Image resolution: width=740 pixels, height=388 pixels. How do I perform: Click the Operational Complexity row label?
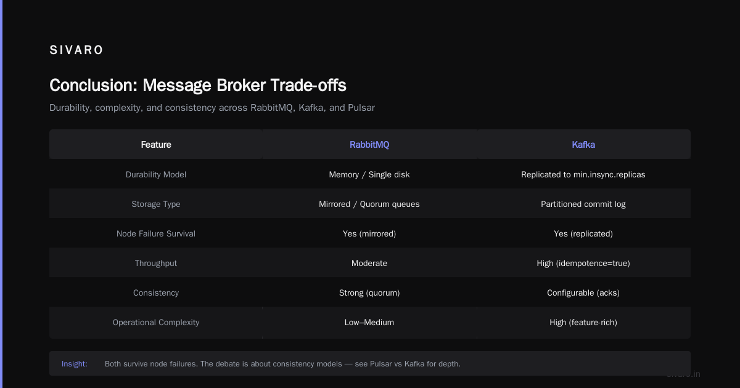point(156,322)
